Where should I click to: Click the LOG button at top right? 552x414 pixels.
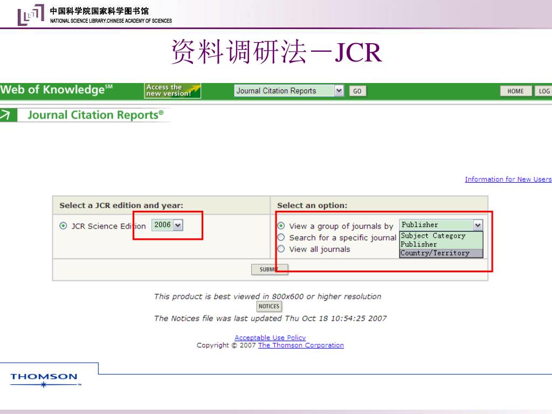(x=543, y=91)
